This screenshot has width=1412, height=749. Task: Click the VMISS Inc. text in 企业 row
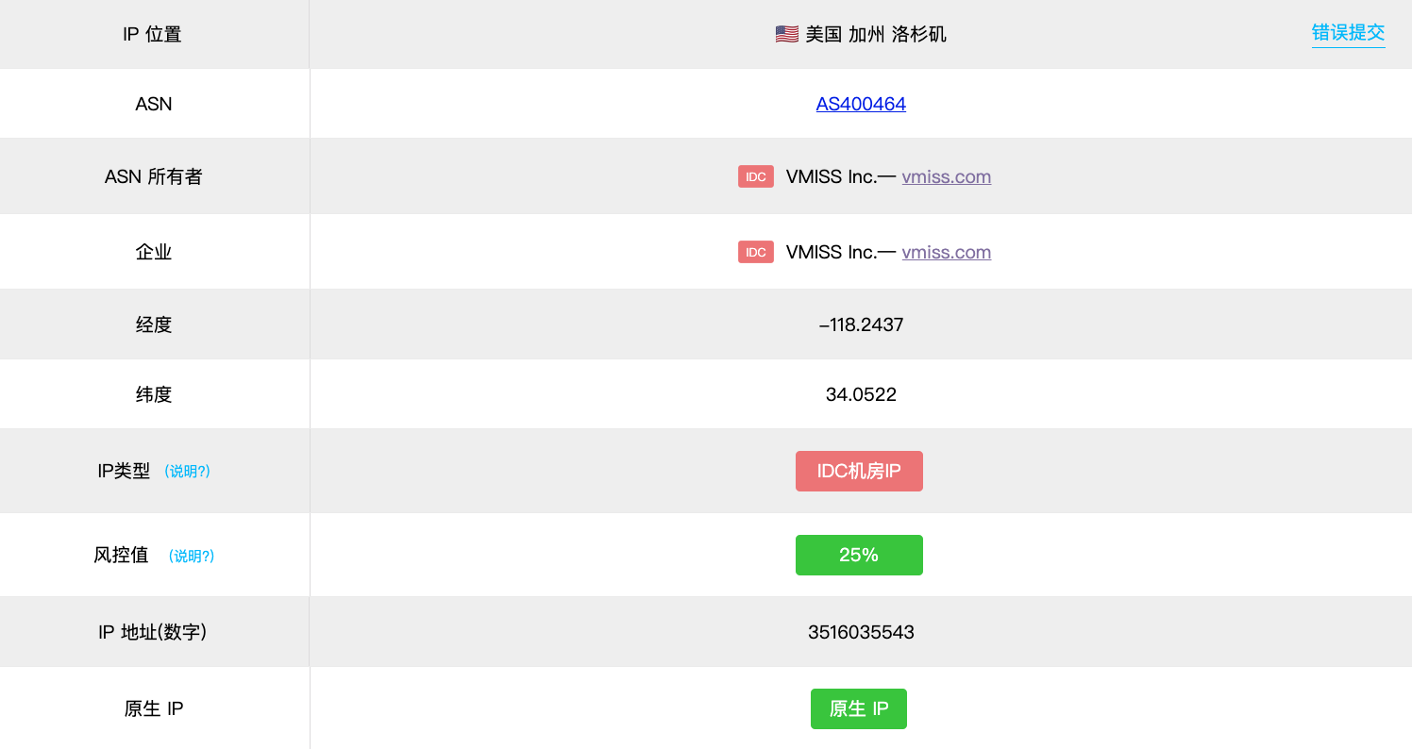[831, 252]
